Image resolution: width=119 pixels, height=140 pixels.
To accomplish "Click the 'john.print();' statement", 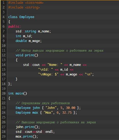I will 28,127.
